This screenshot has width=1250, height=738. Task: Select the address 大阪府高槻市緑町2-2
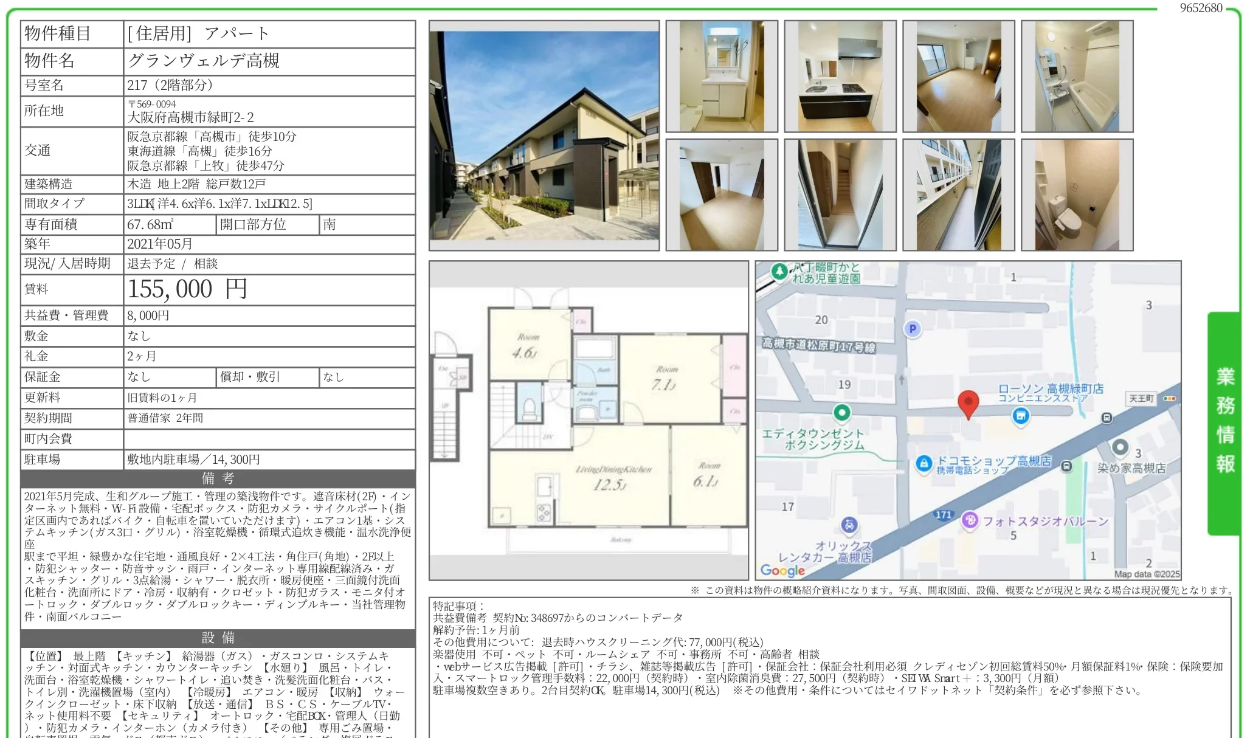(191, 117)
